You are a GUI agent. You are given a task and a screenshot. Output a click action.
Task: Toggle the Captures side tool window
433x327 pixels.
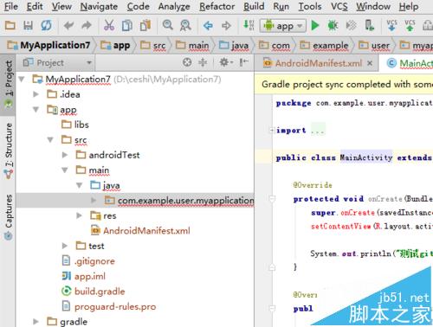9,217
